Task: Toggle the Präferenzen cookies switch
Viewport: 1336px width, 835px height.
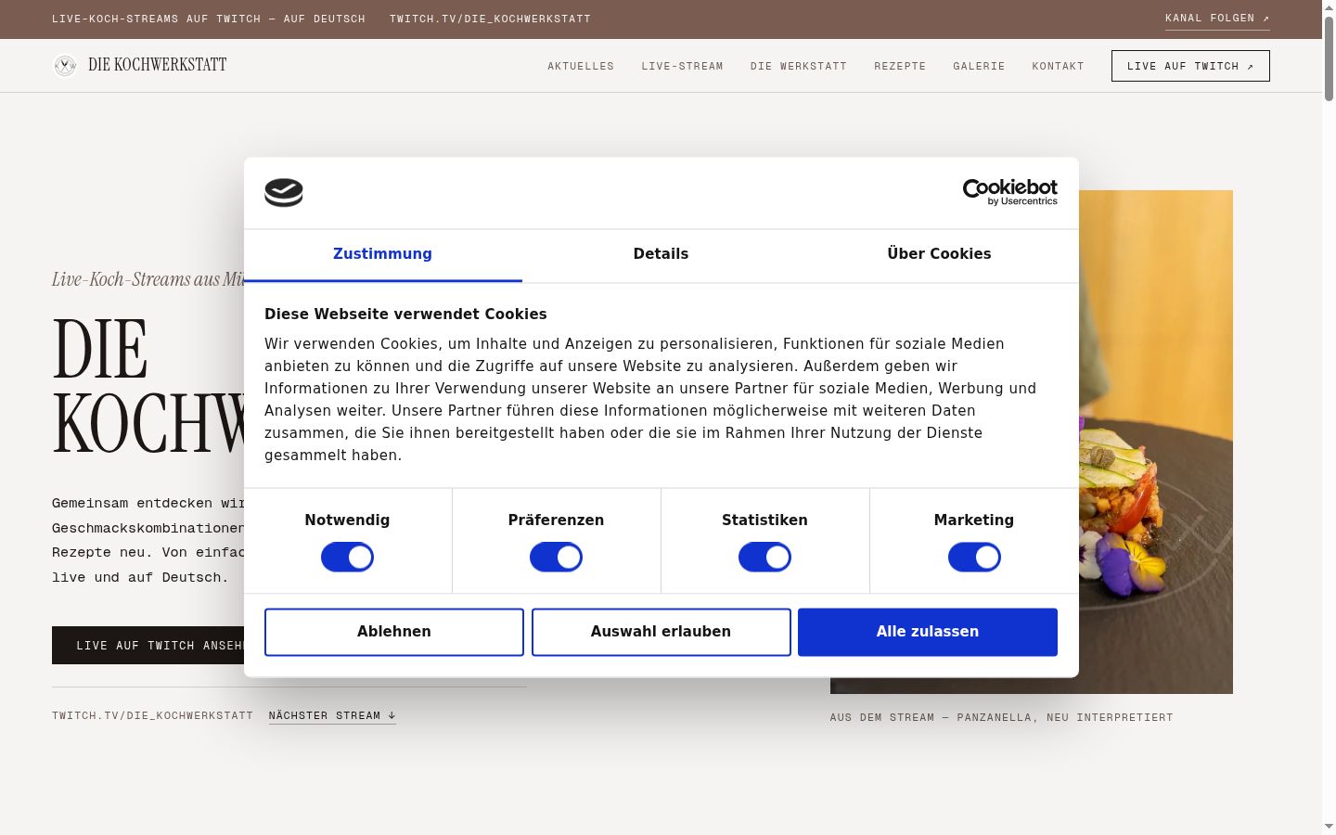Action: pos(556,558)
